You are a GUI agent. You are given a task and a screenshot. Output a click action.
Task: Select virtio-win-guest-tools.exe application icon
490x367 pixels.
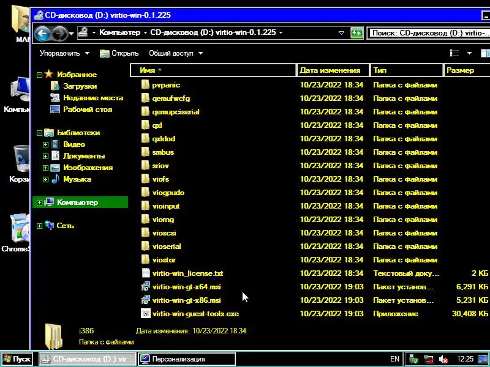[x=146, y=313]
